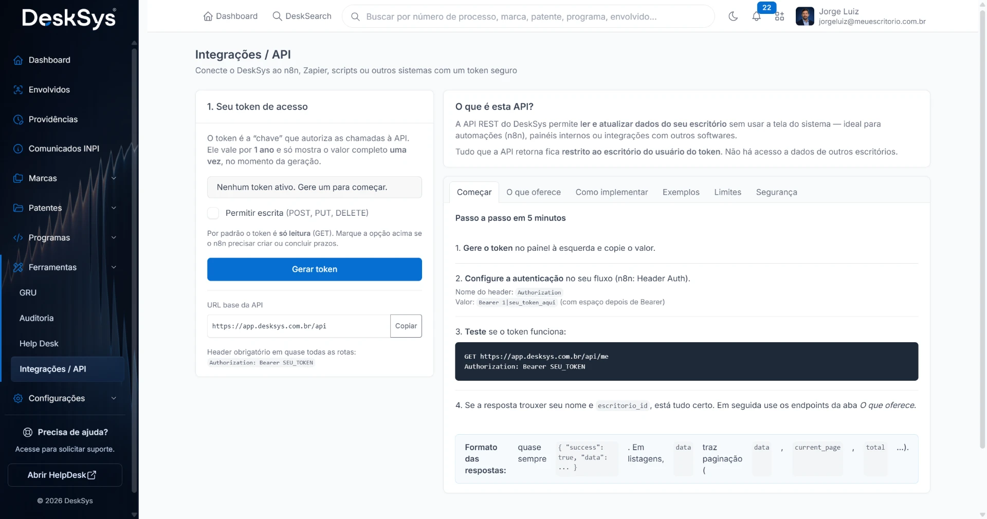Click the Ferramentas tools icon

pos(18,267)
